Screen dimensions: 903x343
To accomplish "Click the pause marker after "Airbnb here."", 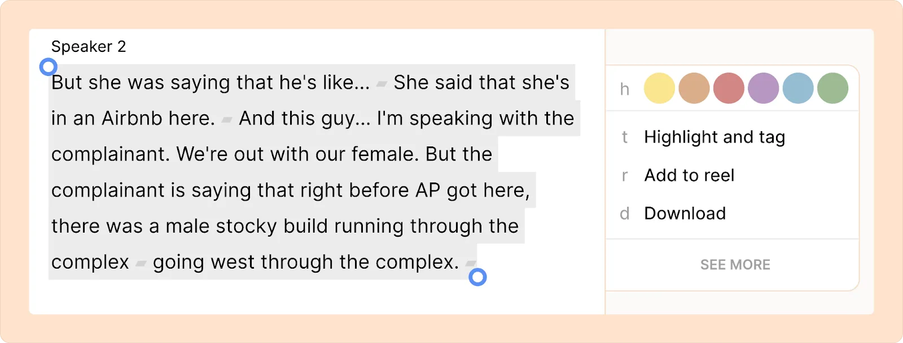I will pos(227,120).
